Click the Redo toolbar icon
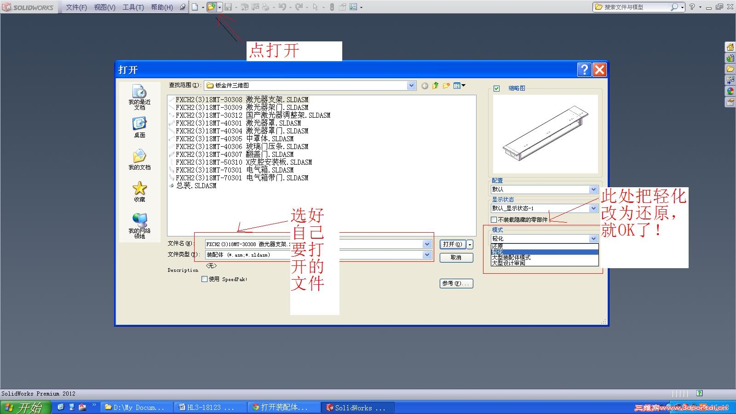The image size is (736, 414). point(299,7)
